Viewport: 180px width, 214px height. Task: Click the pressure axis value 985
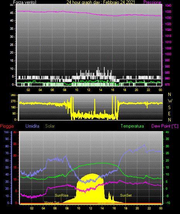tap(167, 72)
